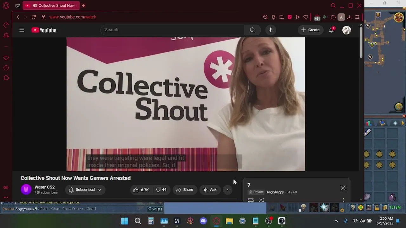
Task: Click the zoom-out magnifier in address bar
Action: click(265, 17)
